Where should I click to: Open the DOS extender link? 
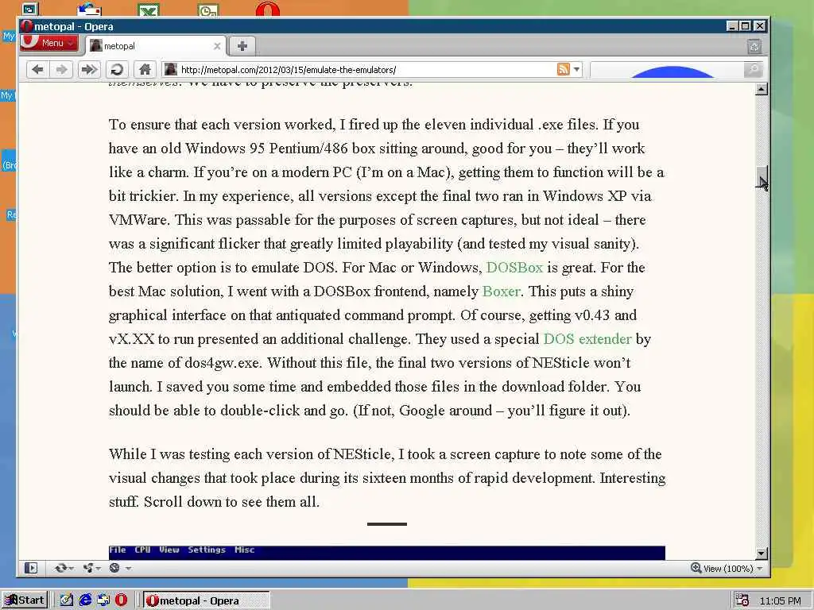tap(587, 339)
